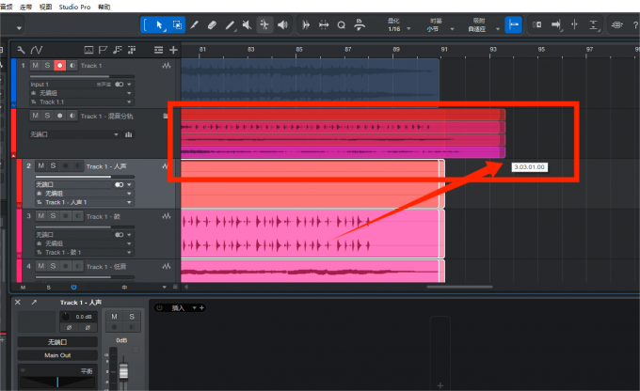Mute the Track 1 - 鼓 track
Viewport: 640px width, 391px height.
coord(40,215)
